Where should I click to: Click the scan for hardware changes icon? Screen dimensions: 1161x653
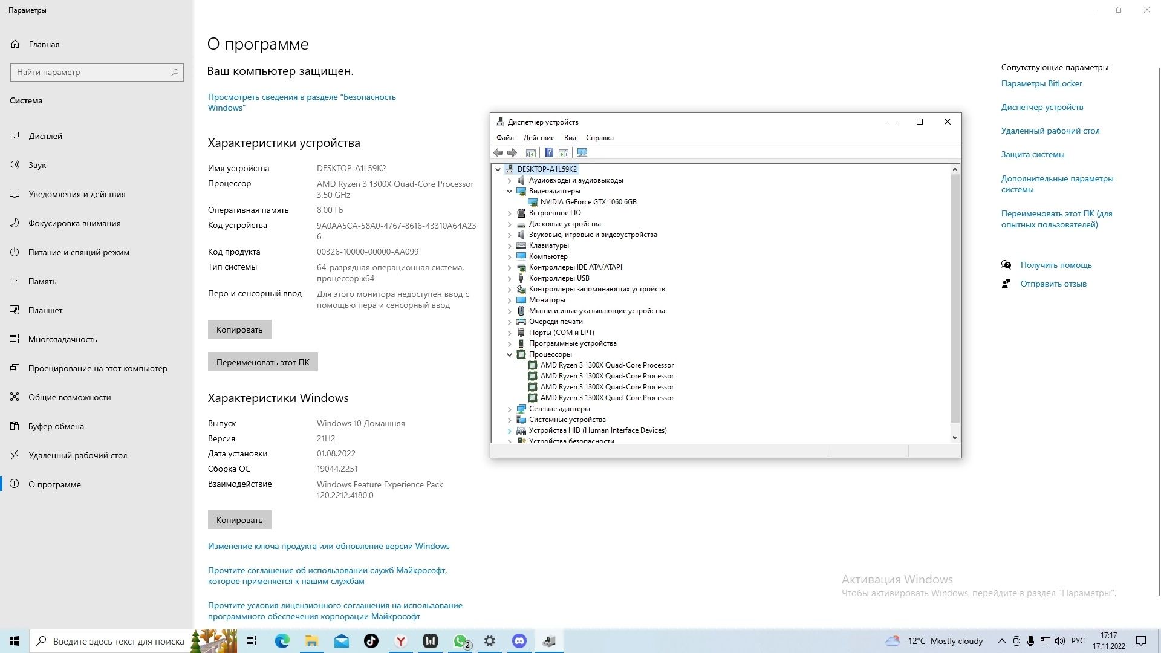(x=582, y=153)
